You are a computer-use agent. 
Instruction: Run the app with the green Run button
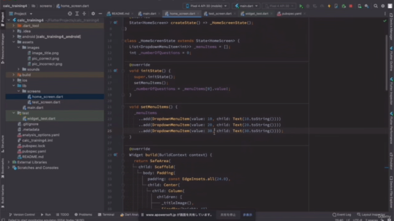[301, 6]
